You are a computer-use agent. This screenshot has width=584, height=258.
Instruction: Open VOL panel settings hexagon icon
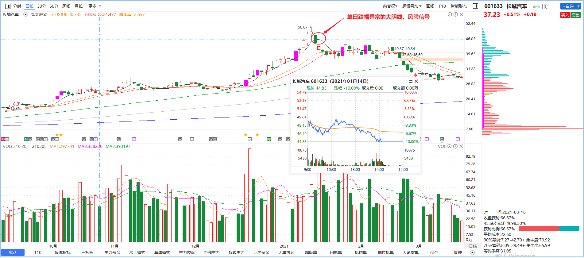pyautogui.click(x=450, y=146)
